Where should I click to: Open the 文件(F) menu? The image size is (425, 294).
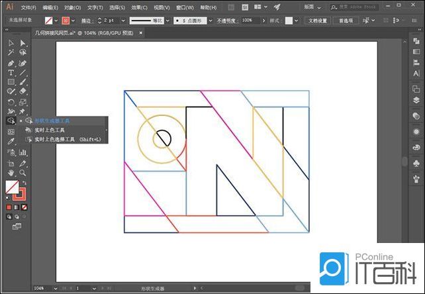[x=28, y=7]
